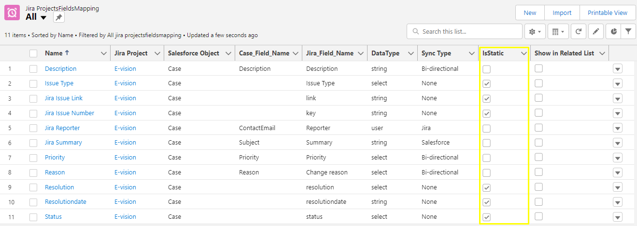Select the Description row checkbox
The width and height of the screenshot is (637, 226).
[33, 69]
